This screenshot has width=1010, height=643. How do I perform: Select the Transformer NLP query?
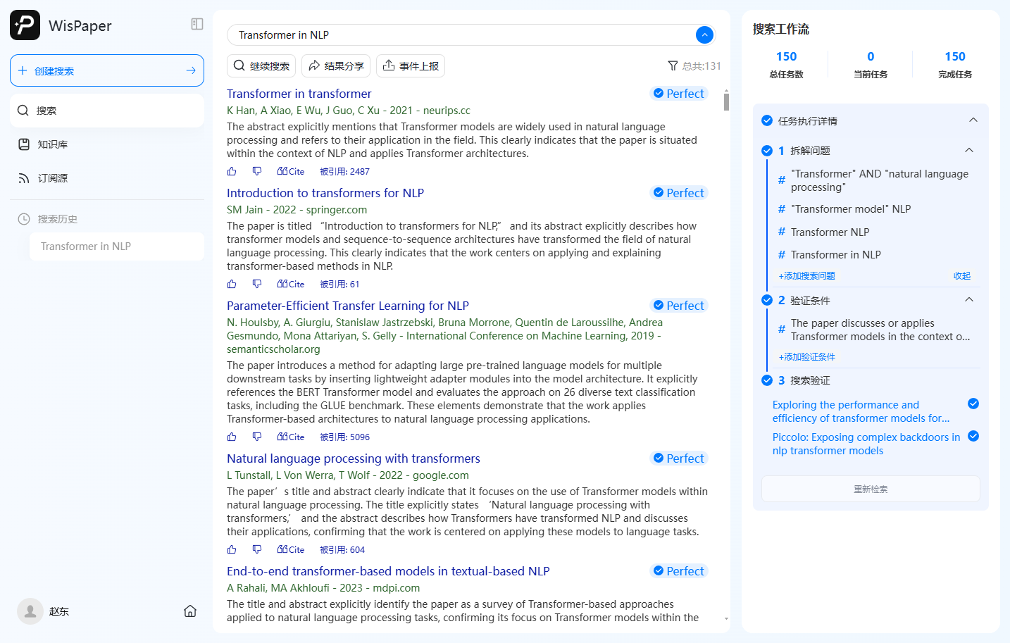click(x=830, y=232)
